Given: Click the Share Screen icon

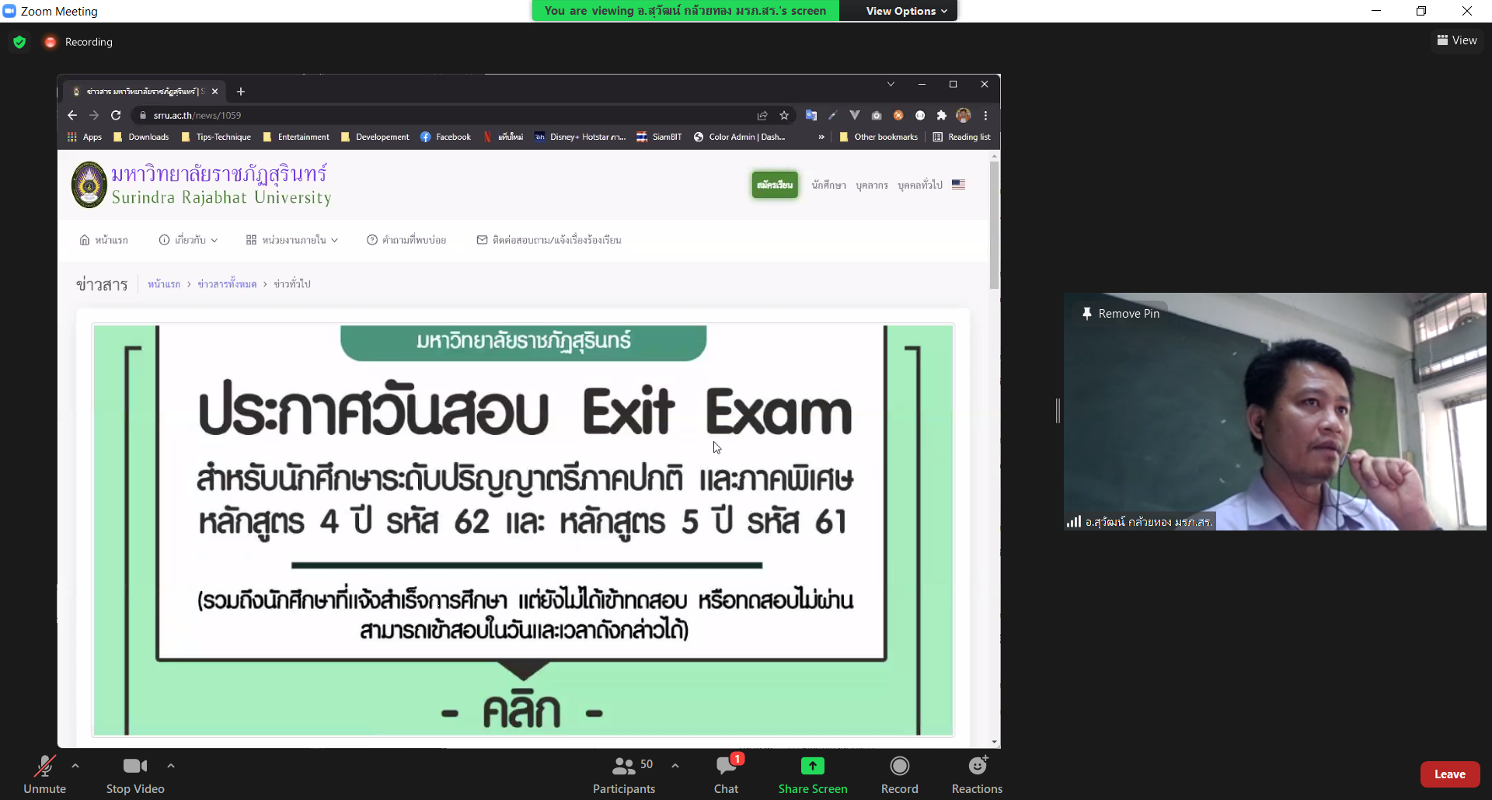Looking at the screenshot, I should click(x=812, y=766).
